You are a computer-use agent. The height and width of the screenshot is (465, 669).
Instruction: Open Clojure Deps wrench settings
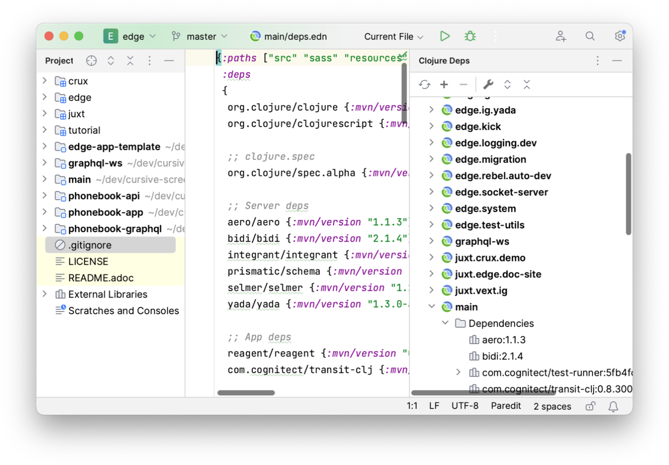click(x=488, y=85)
